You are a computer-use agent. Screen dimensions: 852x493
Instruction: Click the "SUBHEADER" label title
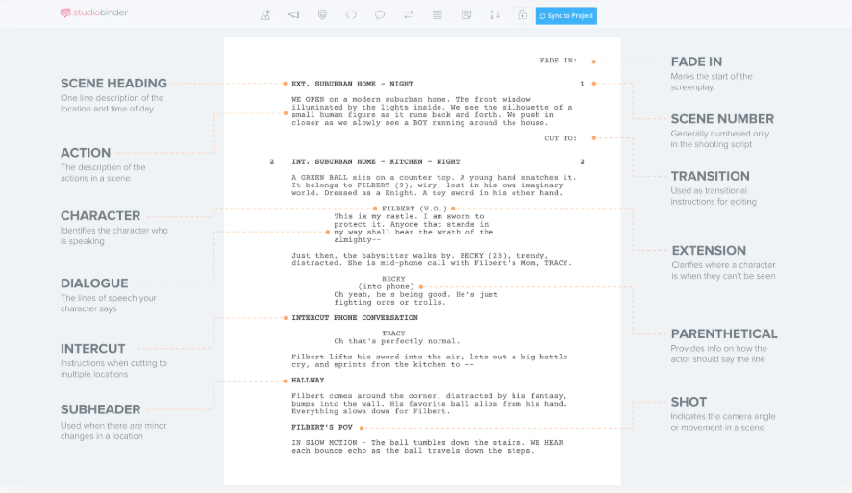(101, 409)
